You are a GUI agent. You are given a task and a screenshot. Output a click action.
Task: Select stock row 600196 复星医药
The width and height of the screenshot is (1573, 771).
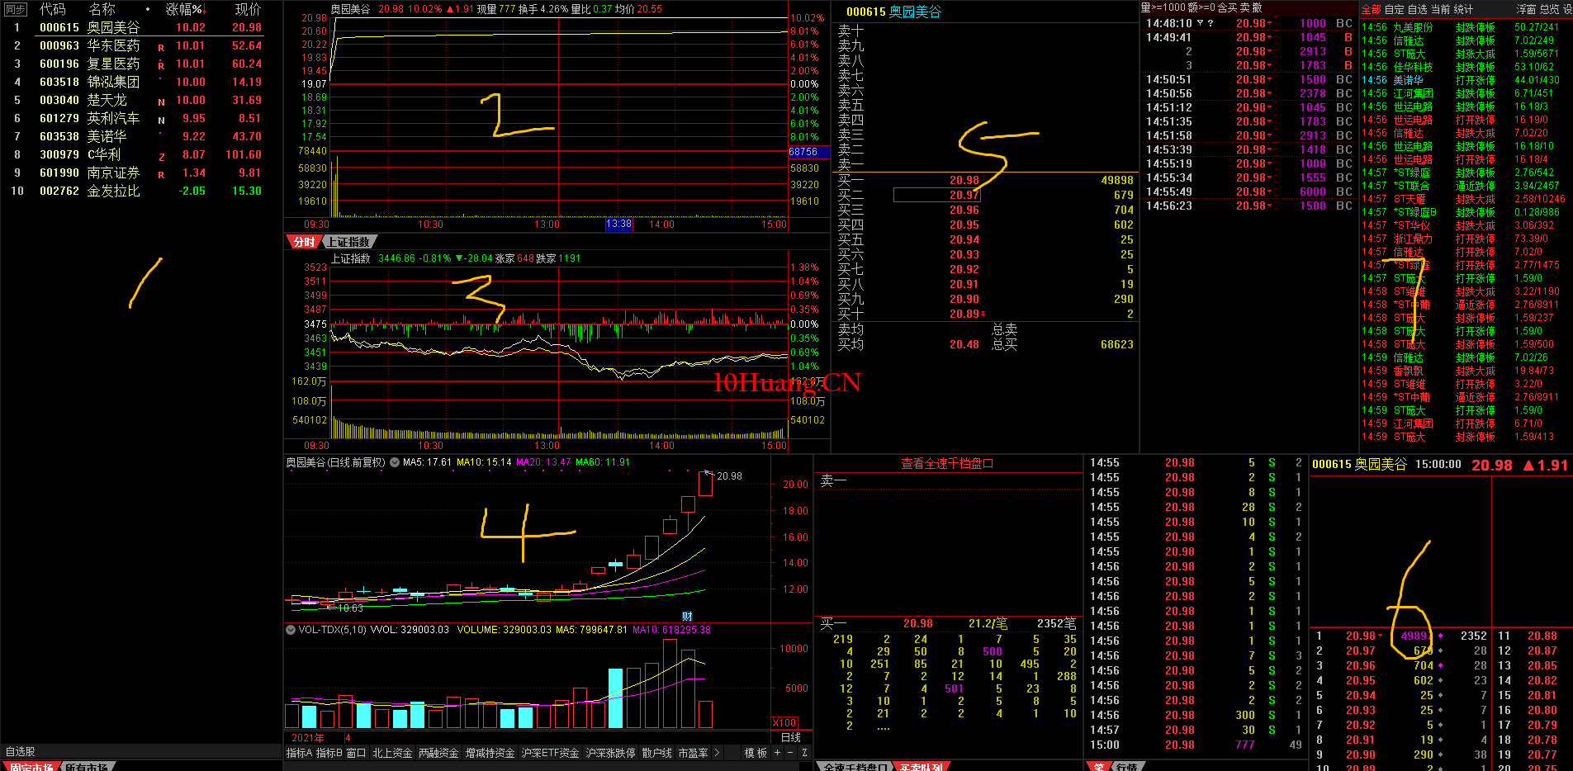140,64
